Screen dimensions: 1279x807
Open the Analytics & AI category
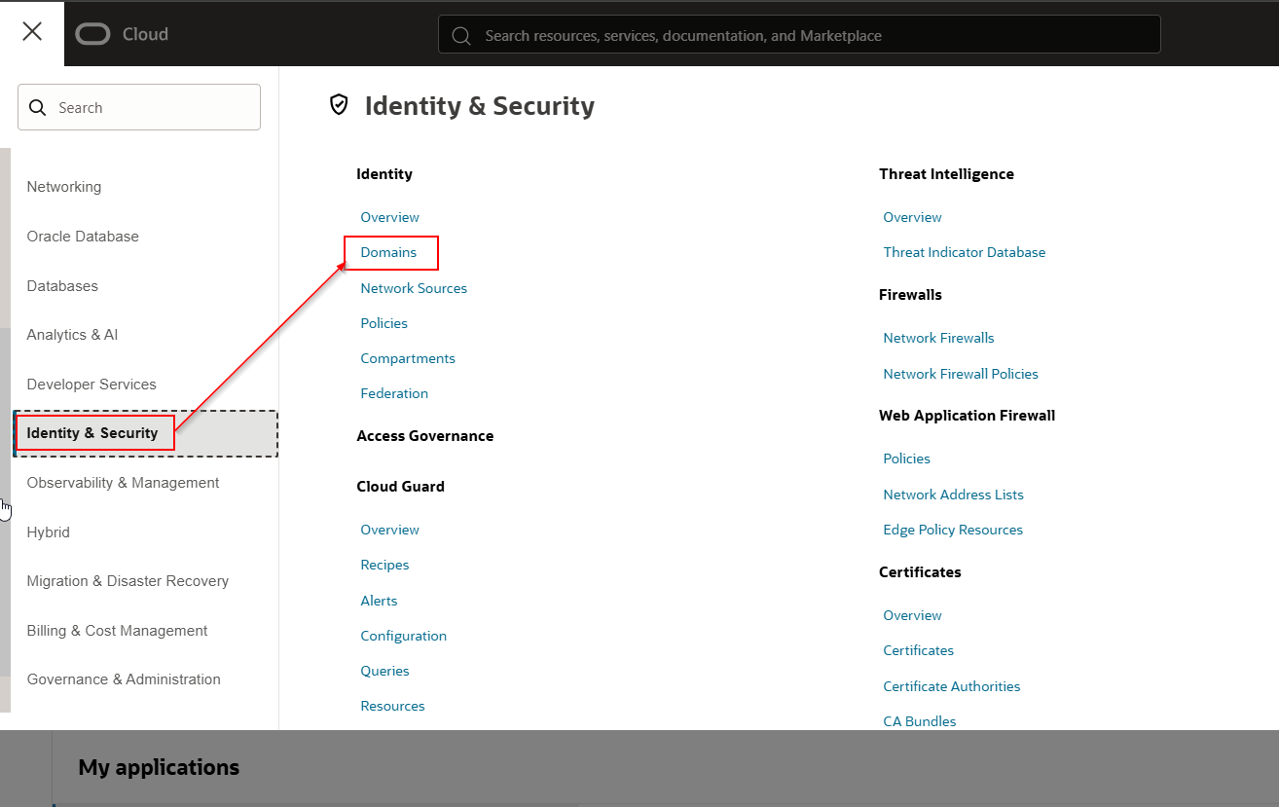(x=72, y=335)
